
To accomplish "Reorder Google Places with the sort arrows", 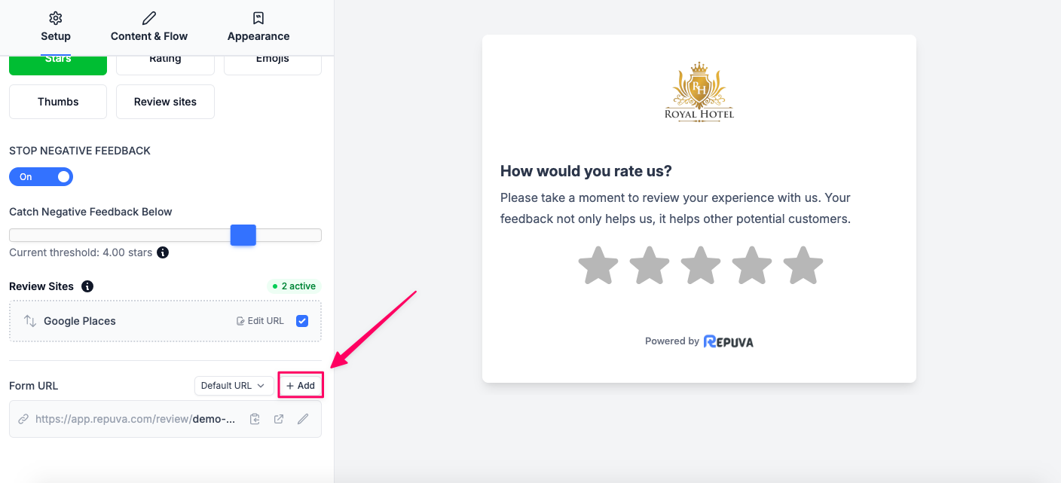I will (x=30, y=321).
